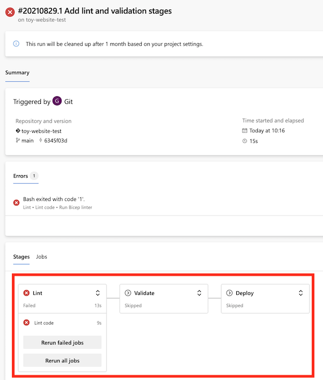Click the red error icon beside Bash exited

click(x=17, y=203)
